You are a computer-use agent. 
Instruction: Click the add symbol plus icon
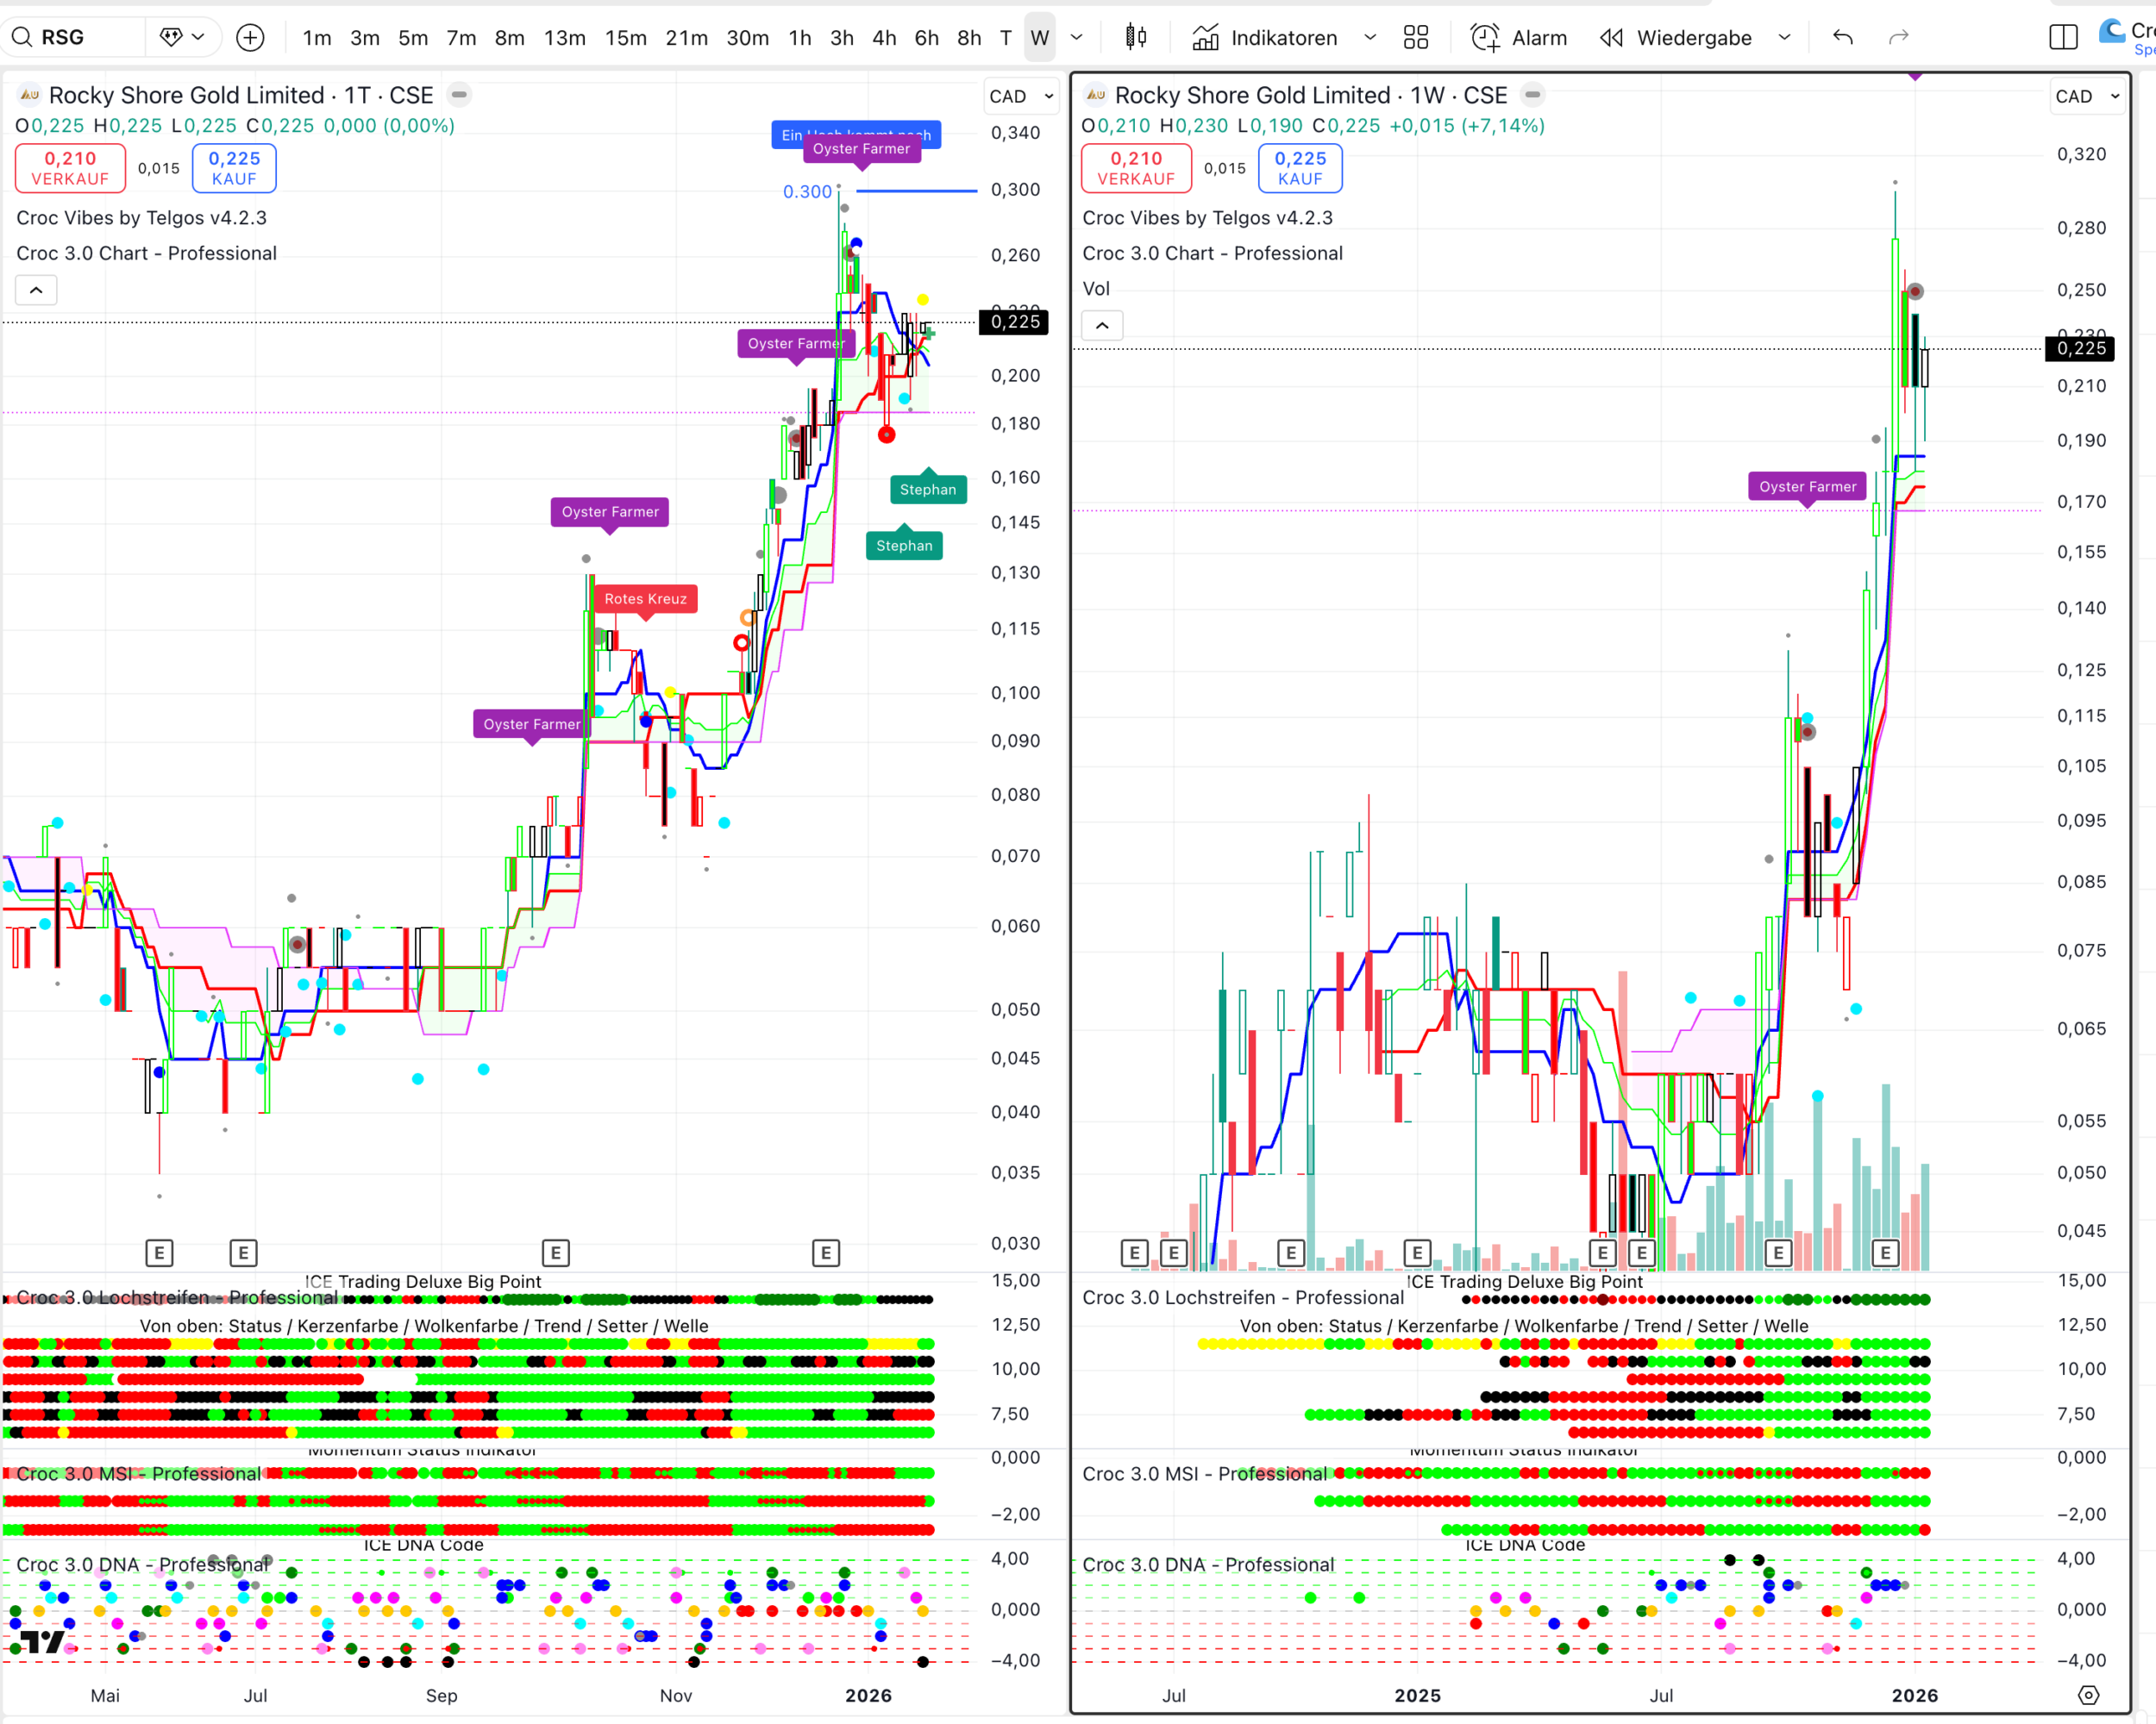(x=250, y=38)
